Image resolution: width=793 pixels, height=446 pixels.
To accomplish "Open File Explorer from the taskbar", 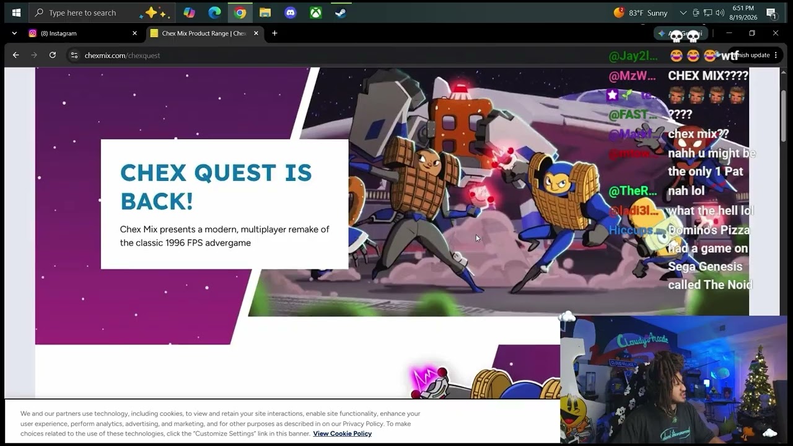I will 265,12.
